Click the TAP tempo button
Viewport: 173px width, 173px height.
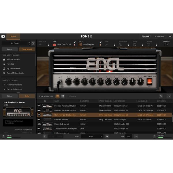(136, 136)
